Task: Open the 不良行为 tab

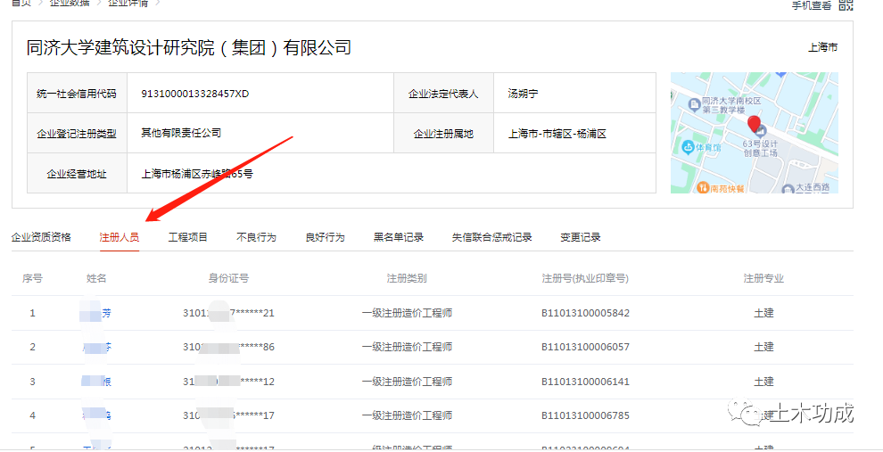Action: (x=256, y=237)
